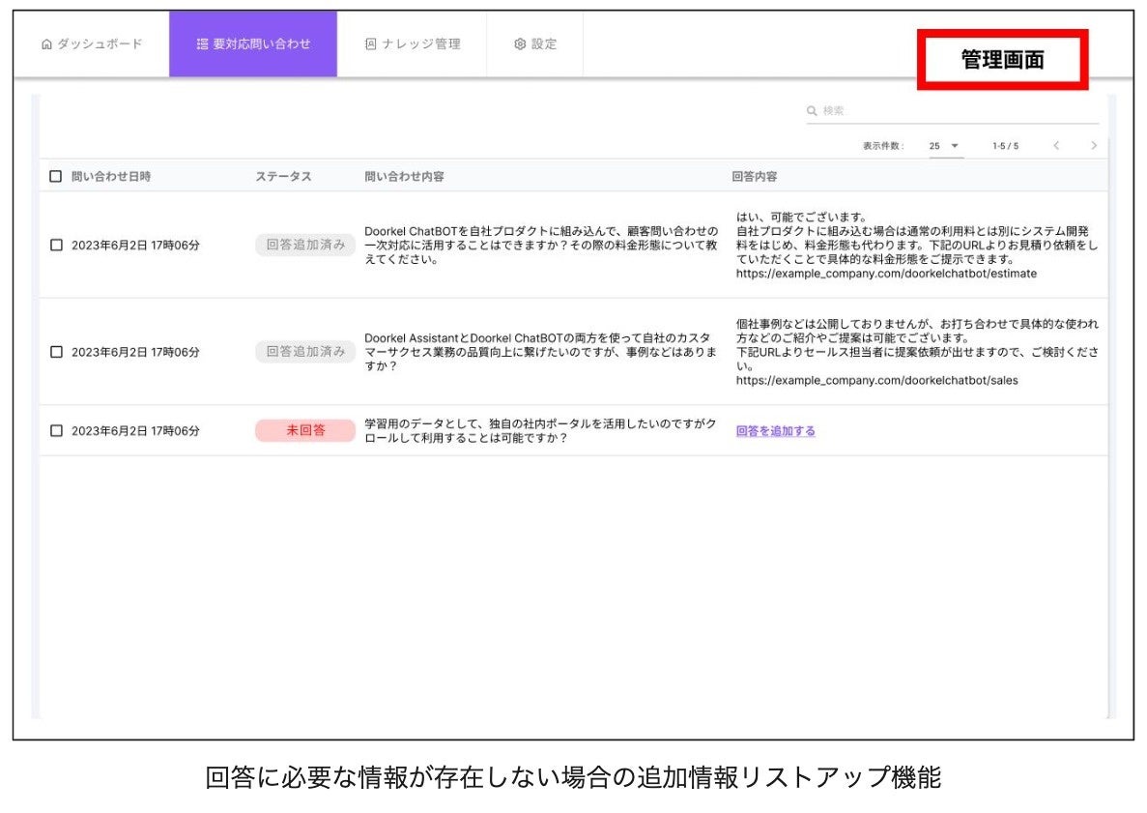Go to the previous page arrow

[1056, 146]
